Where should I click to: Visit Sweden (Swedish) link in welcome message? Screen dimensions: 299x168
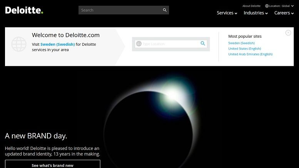58,44
